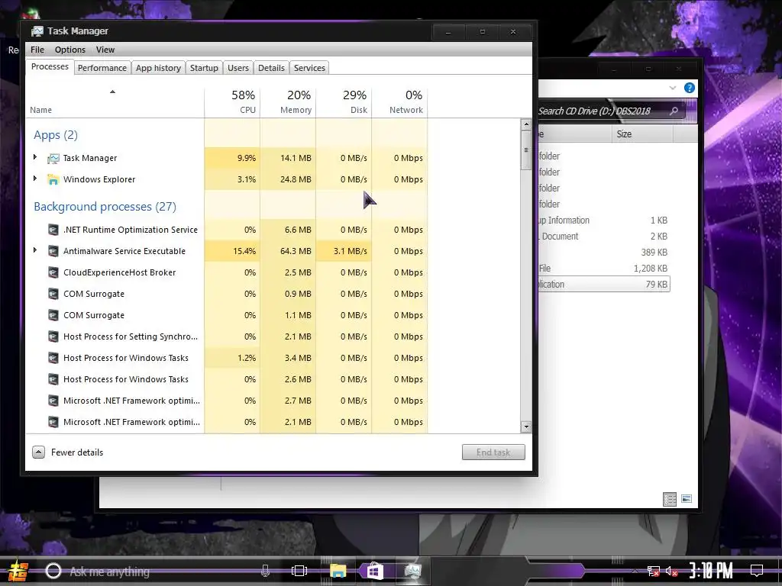The height and width of the screenshot is (586, 782).
Task: Switch to the Details tab
Action: [x=271, y=68]
